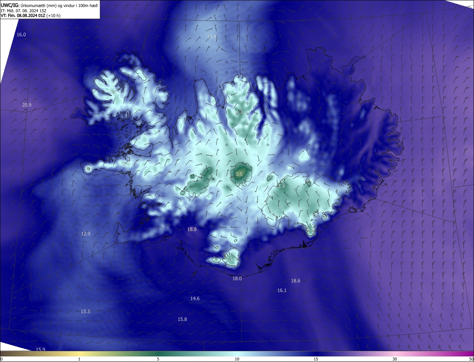Click the 15 tick on the color scale
474x362 pixels.
coord(316,359)
